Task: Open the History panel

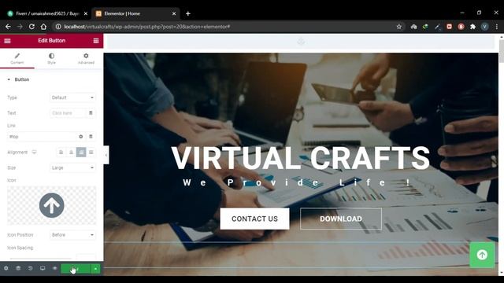Action: tap(30, 268)
